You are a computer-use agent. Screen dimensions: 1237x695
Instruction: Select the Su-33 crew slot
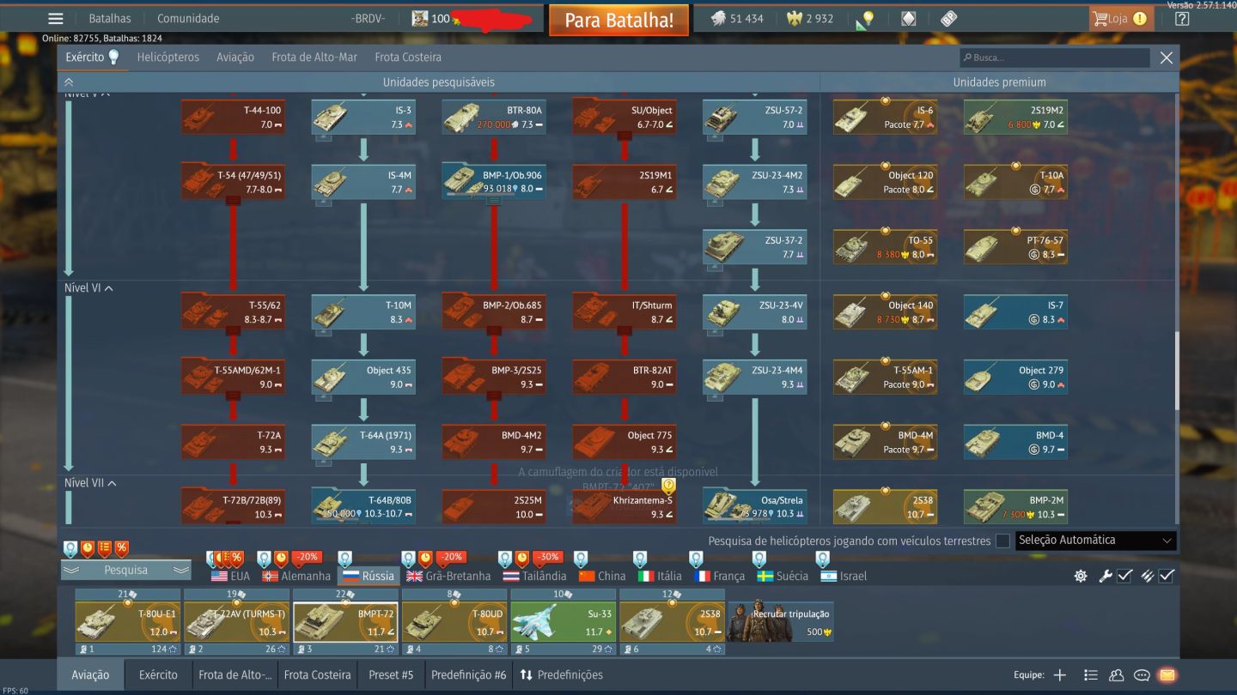[564, 621]
